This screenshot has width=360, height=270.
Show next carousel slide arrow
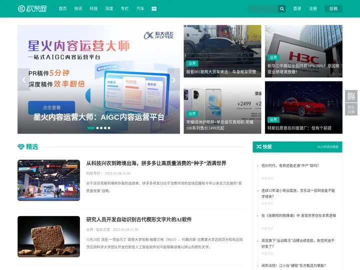(x=174, y=79)
